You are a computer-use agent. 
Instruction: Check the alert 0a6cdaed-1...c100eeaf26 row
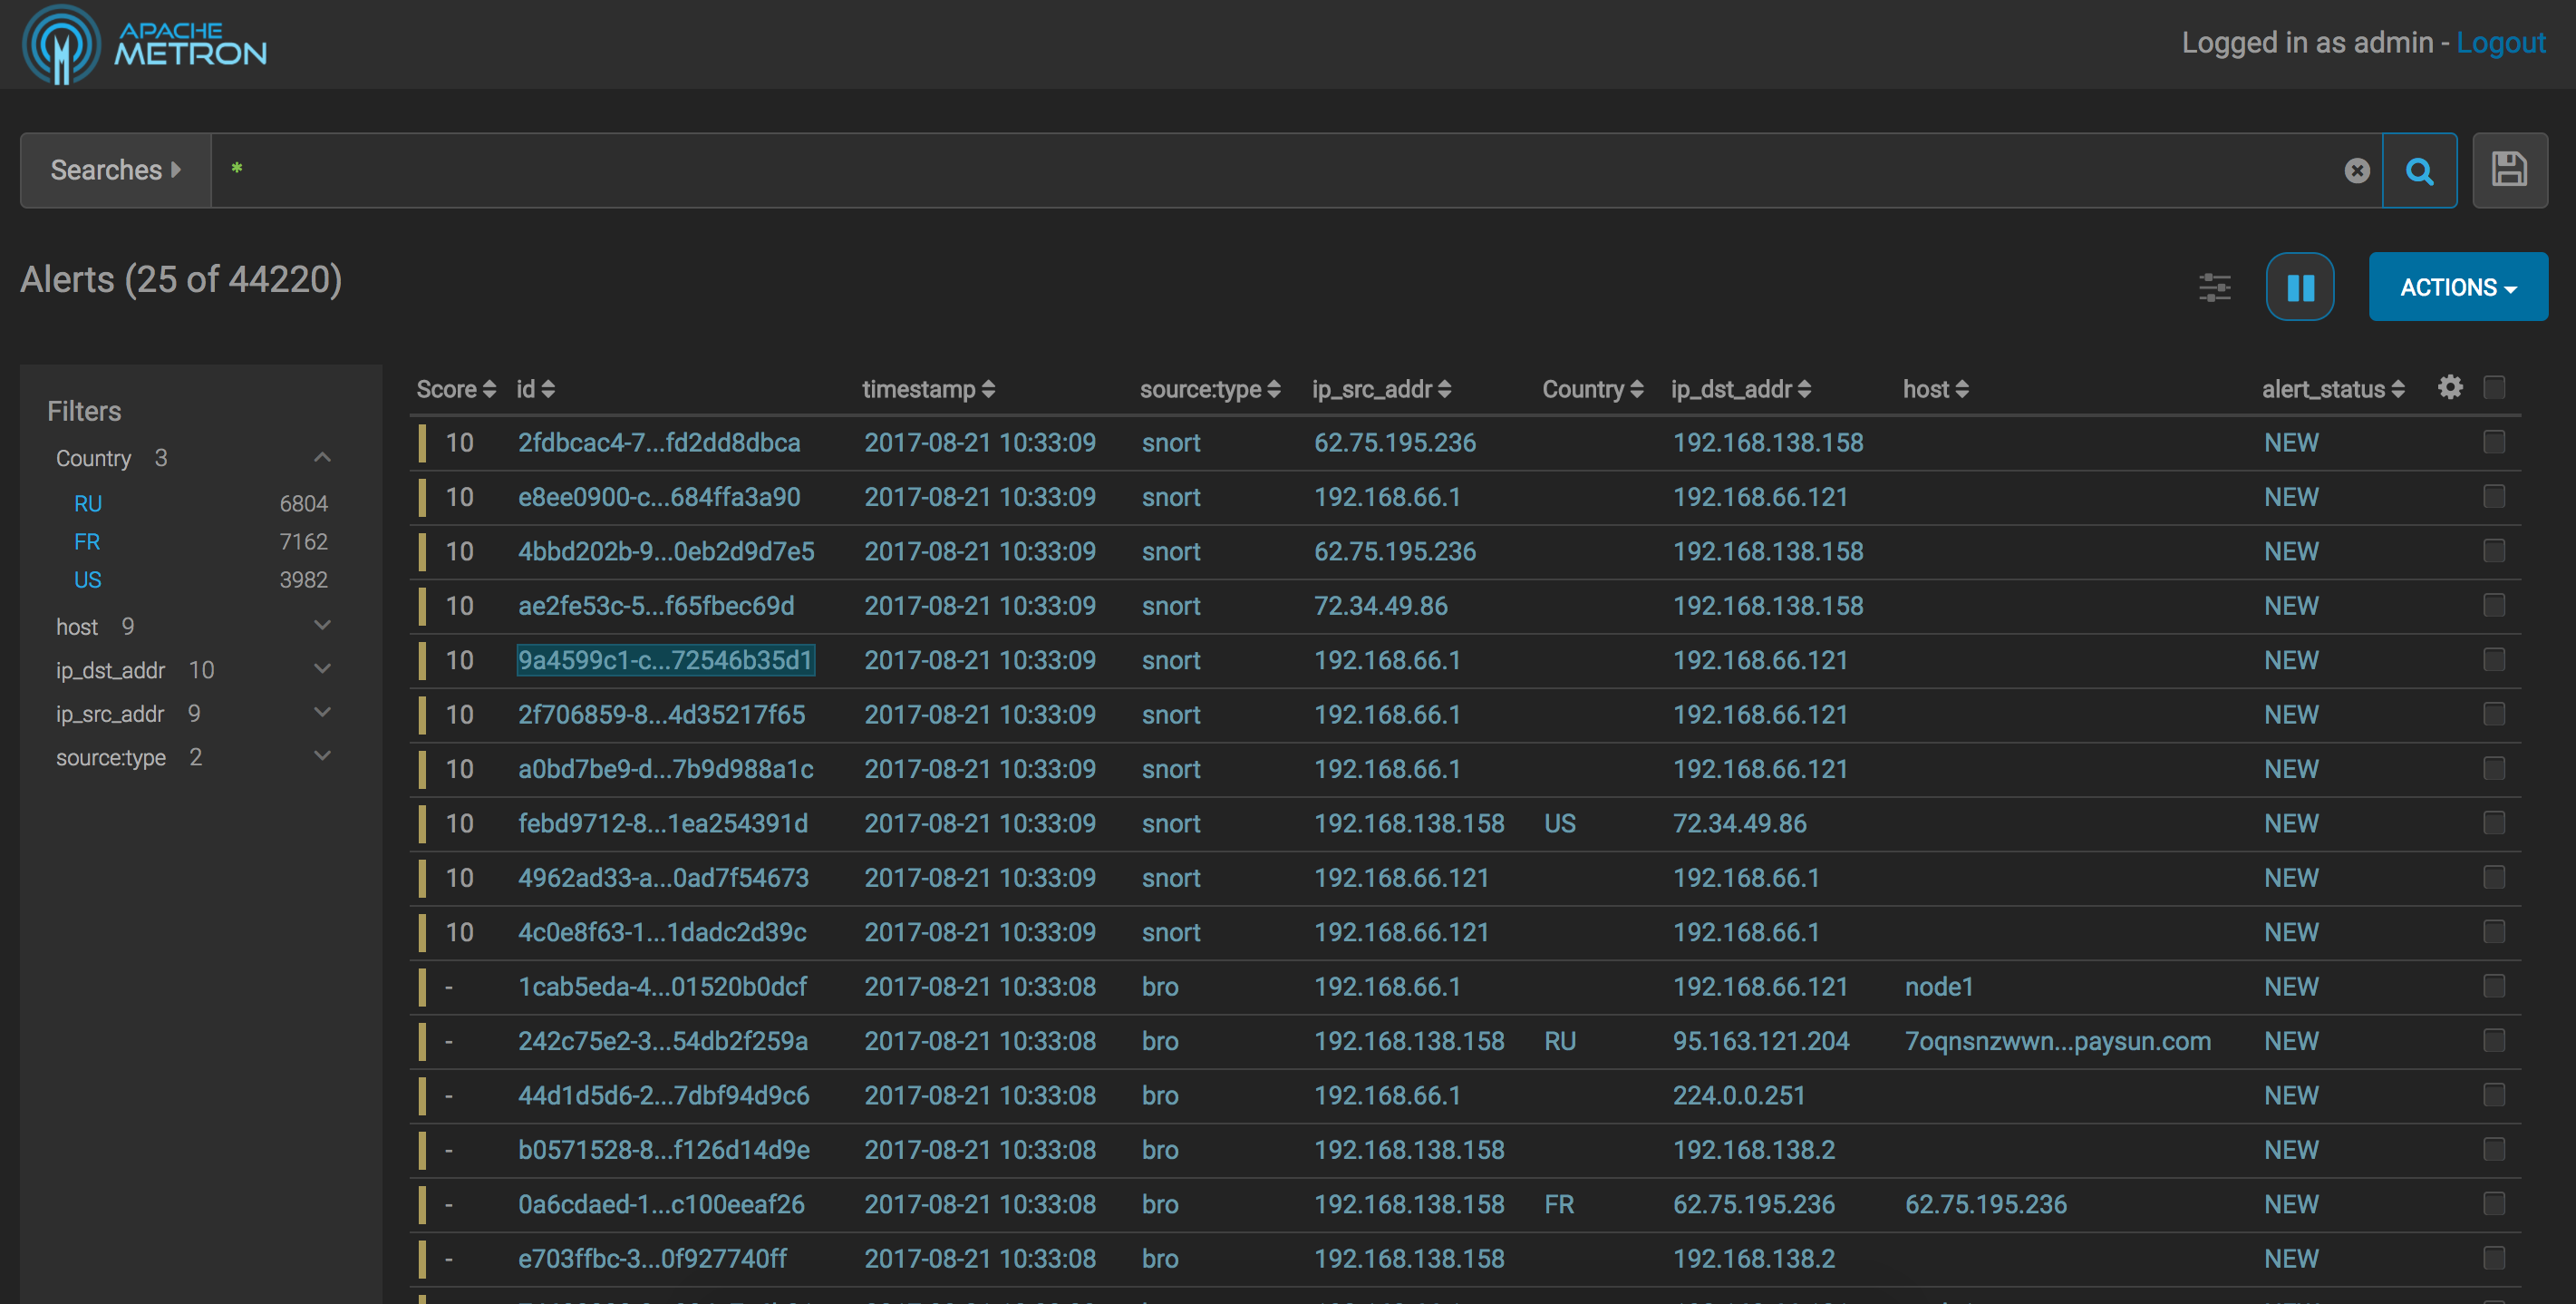2494,1204
